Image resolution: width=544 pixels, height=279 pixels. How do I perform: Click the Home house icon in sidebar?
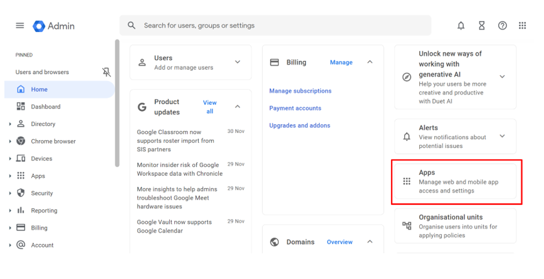21,89
